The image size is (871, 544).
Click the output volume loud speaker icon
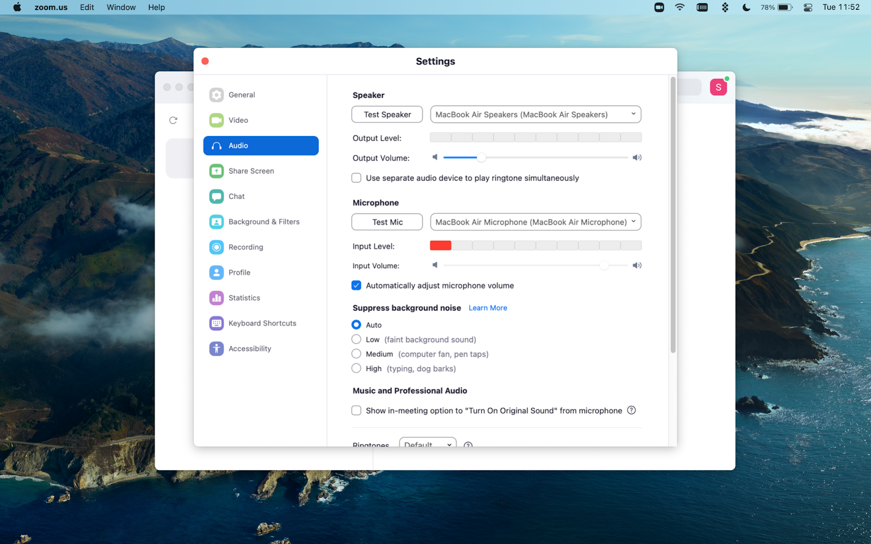tap(637, 158)
